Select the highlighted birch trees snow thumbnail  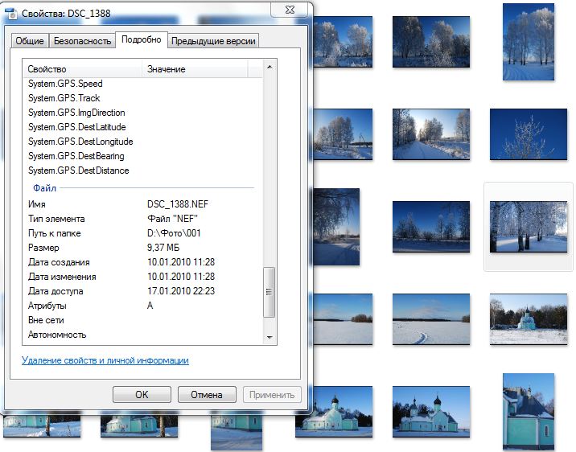point(529,227)
